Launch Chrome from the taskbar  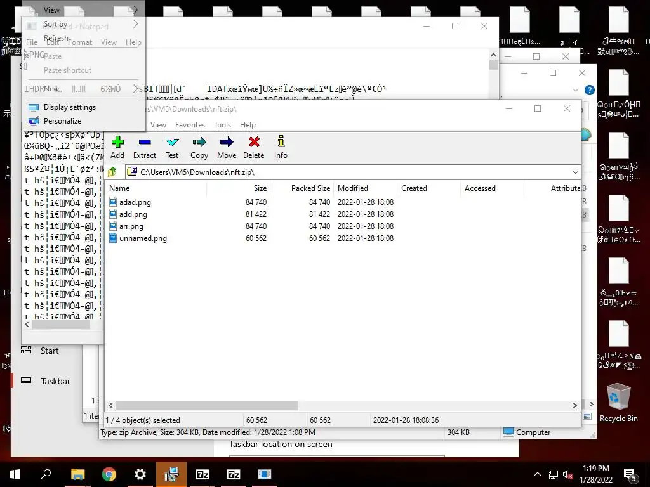pos(109,474)
